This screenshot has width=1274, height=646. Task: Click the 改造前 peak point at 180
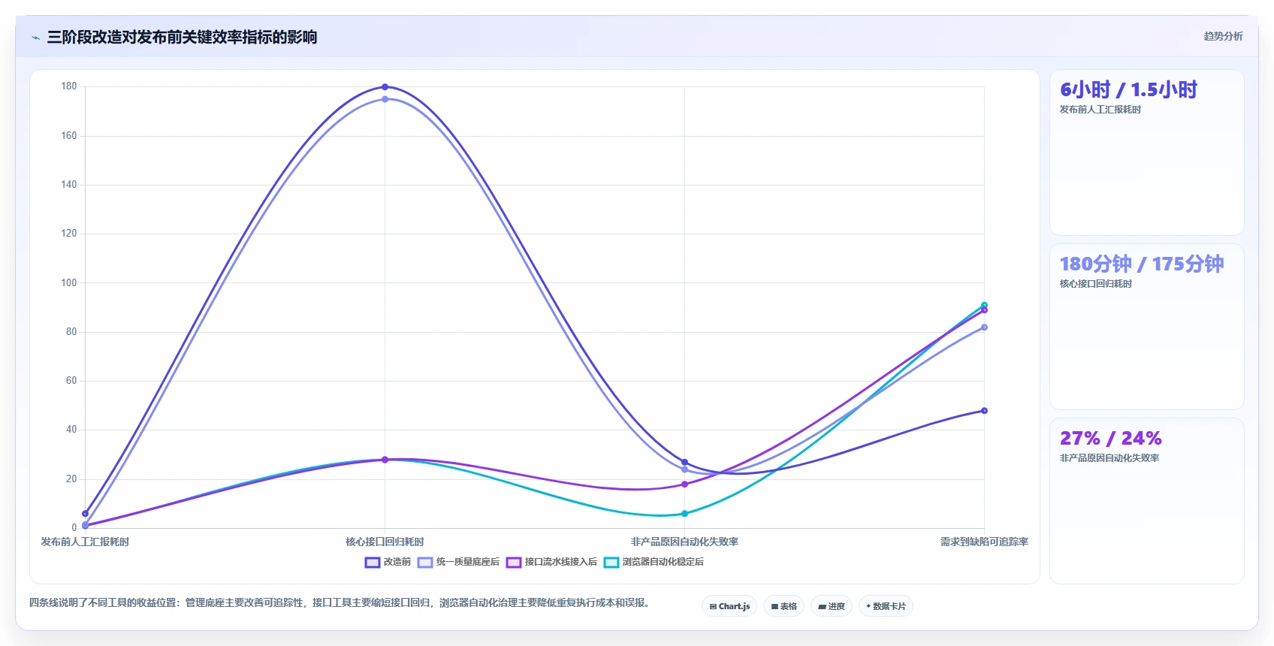click(385, 87)
